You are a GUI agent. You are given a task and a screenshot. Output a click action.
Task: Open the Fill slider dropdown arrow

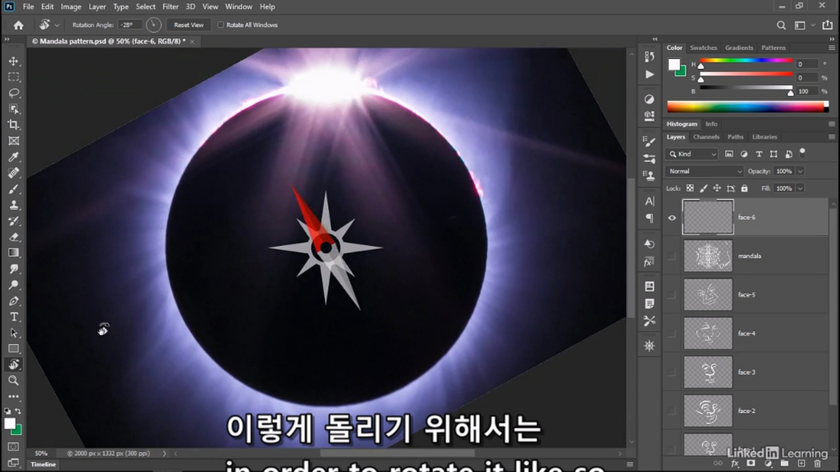tap(800, 188)
